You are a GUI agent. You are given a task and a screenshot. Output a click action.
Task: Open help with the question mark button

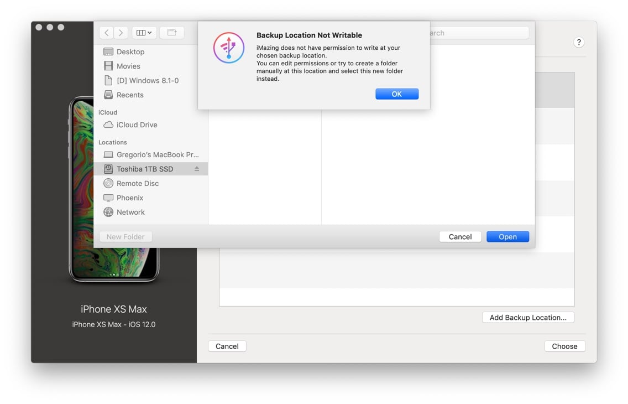pos(579,42)
